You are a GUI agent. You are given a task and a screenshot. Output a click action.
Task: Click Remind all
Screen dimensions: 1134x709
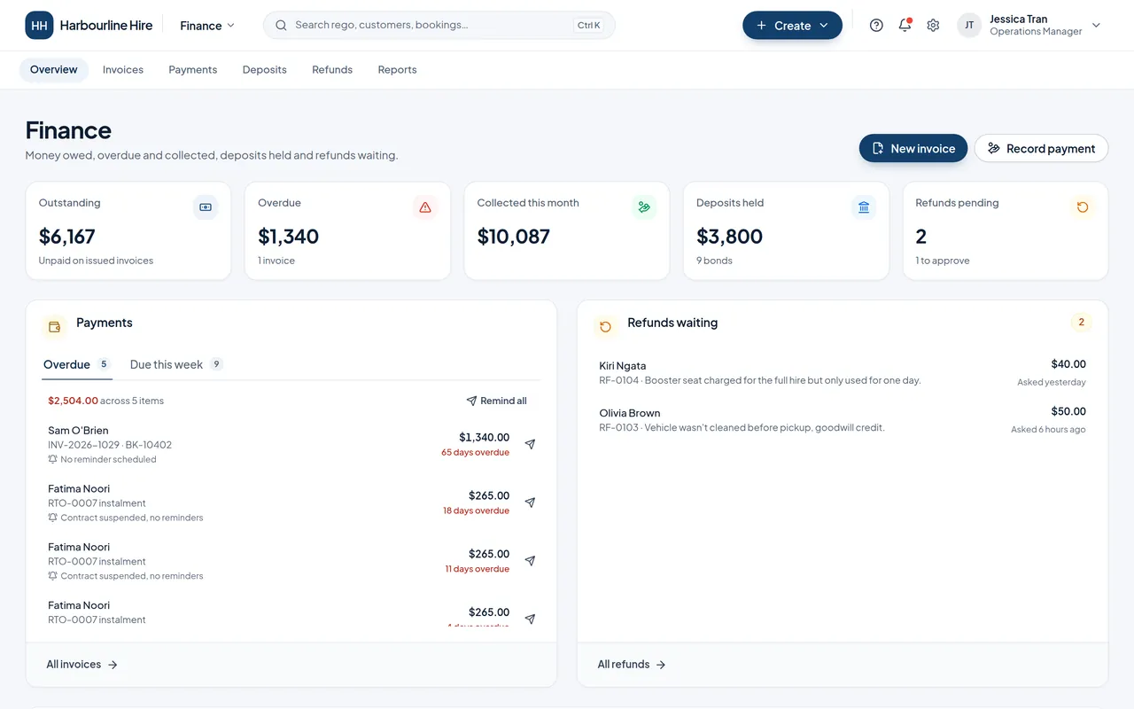point(497,401)
